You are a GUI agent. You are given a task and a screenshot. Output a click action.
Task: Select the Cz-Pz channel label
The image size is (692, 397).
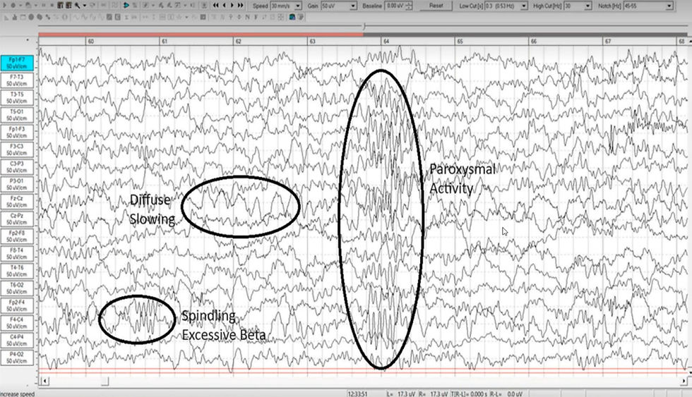[17, 219]
